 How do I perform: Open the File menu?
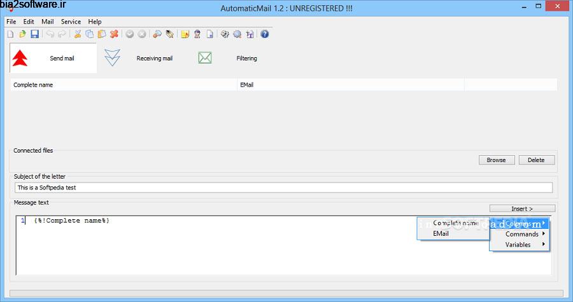pos(11,22)
